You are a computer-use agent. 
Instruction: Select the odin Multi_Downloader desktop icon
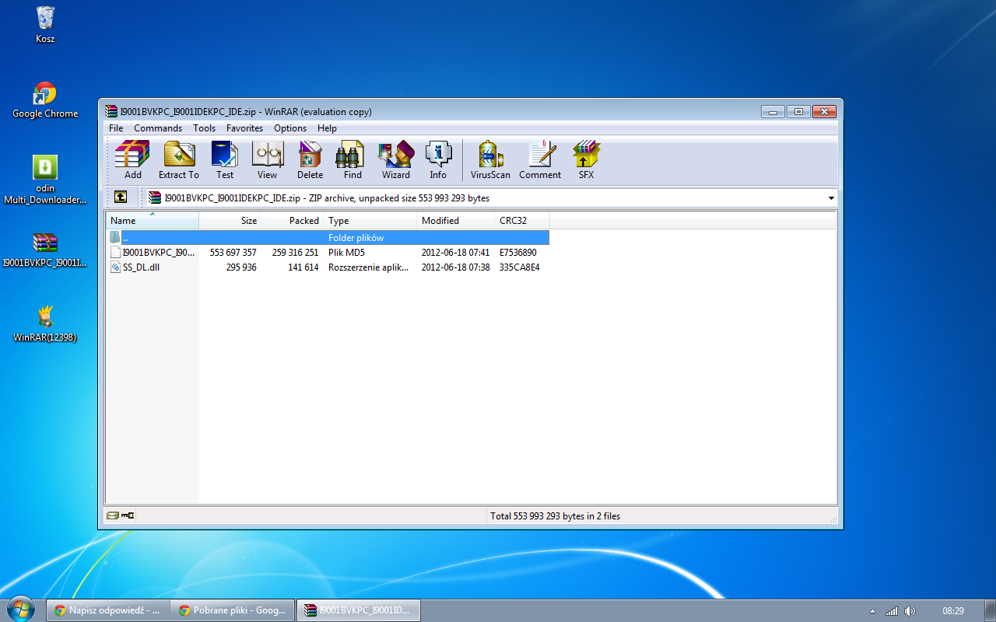click(x=45, y=180)
